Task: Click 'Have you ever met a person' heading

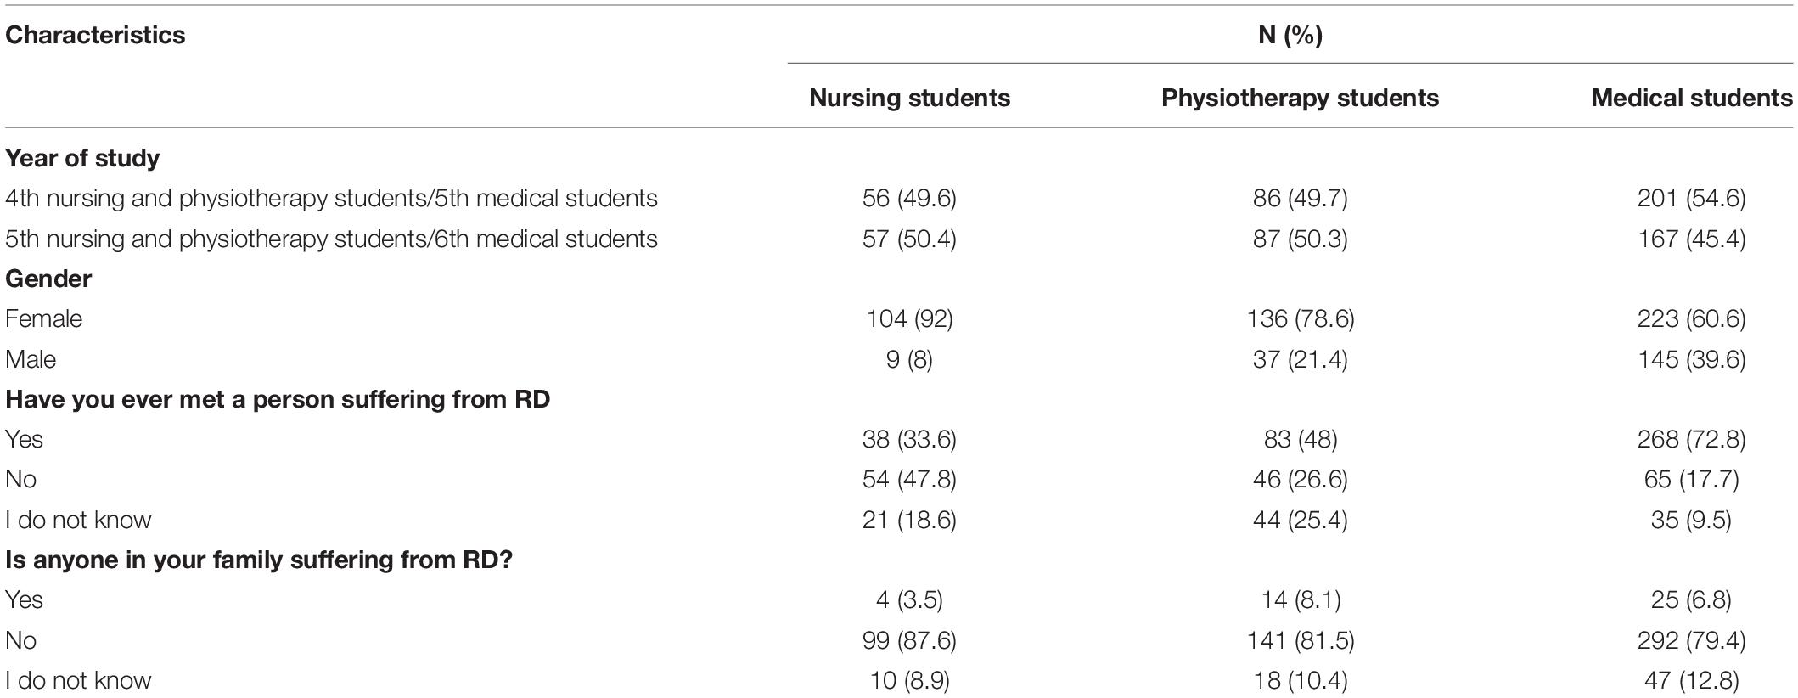Action: tap(278, 399)
